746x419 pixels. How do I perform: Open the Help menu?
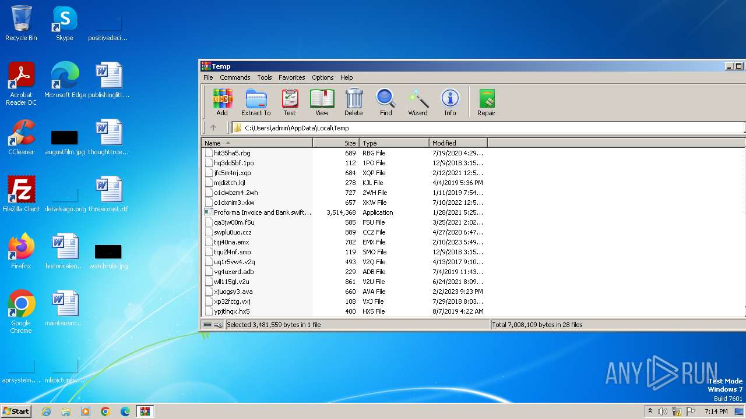(346, 77)
